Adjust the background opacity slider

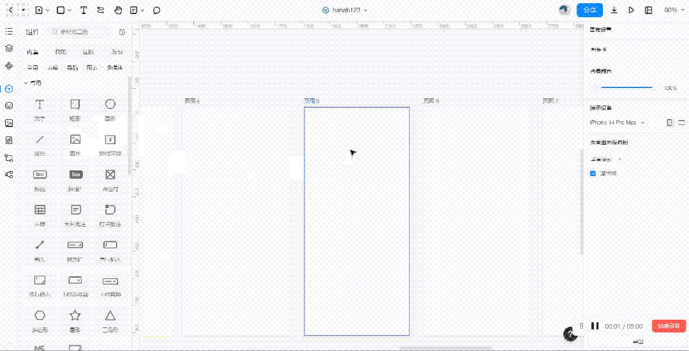pos(627,87)
